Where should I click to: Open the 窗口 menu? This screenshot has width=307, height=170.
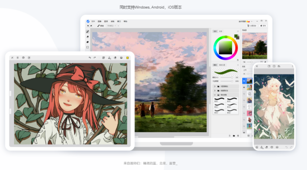coord(119,21)
